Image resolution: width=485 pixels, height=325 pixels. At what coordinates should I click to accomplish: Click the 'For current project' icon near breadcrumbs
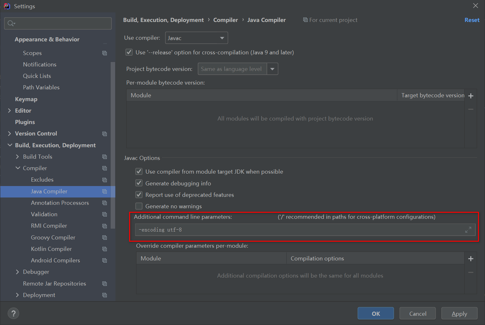point(305,20)
